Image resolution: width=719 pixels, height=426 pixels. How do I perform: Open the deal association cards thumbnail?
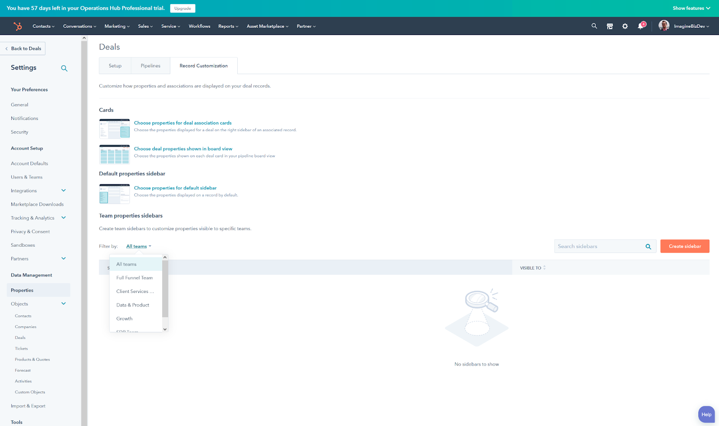pos(115,129)
